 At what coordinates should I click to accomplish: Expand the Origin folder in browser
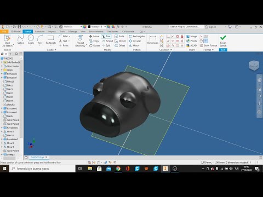(x=2, y=70)
